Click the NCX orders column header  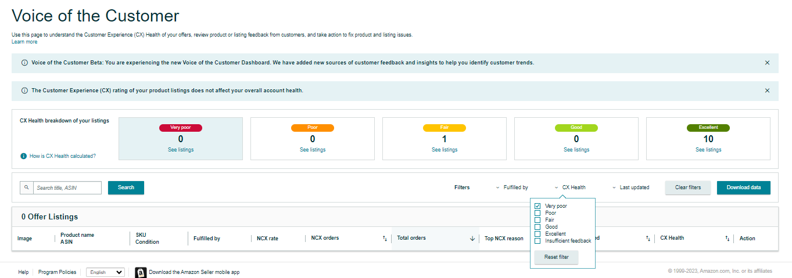(x=325, y=238)
